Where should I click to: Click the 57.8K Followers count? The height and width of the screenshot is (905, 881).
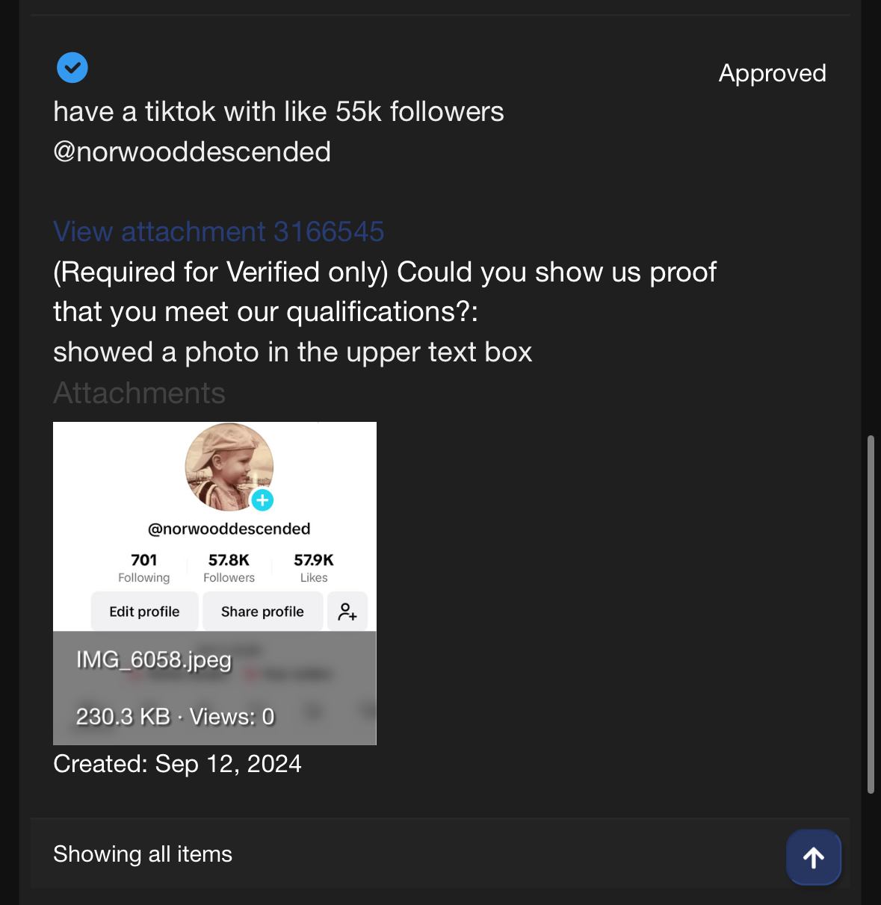tap(229, 568)
